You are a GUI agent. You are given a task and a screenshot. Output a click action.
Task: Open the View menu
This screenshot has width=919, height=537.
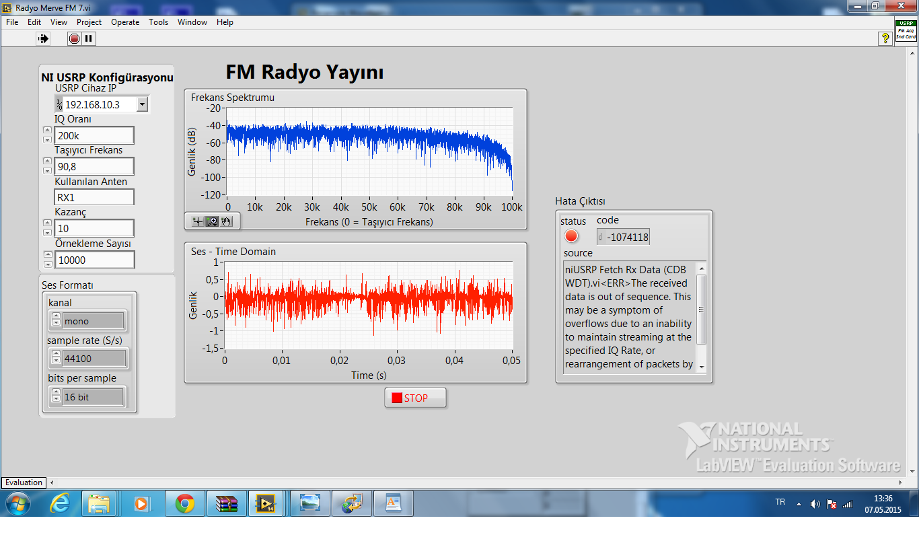click(59, 22)
